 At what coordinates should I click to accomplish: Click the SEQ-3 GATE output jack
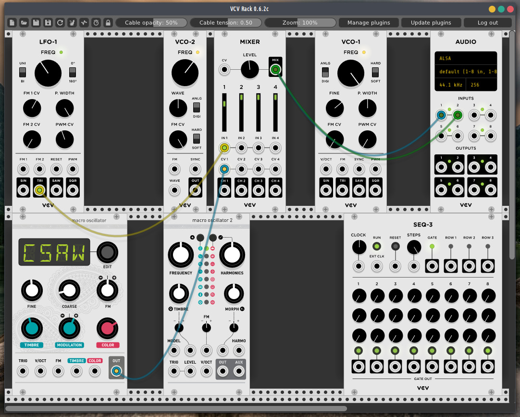pyautogui.click(x=432, y=266)
